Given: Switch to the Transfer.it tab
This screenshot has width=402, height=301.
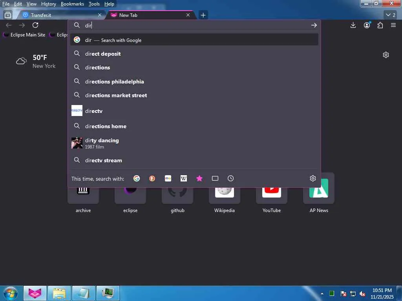Looking at the screenshot, I should (x=62, y=15).
